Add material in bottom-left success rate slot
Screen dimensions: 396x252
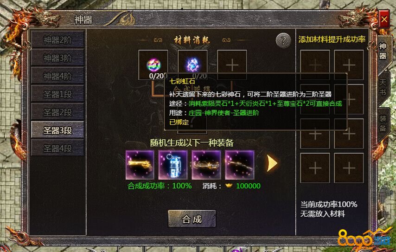point(315,168)
